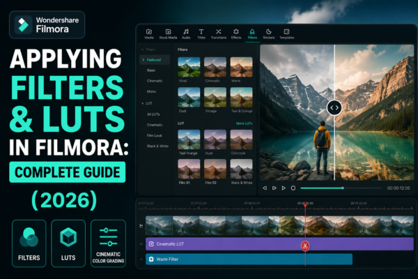Viewport: 418px width, 279px height.
Task: Select Mono filter category
Action: click(151, 91)
